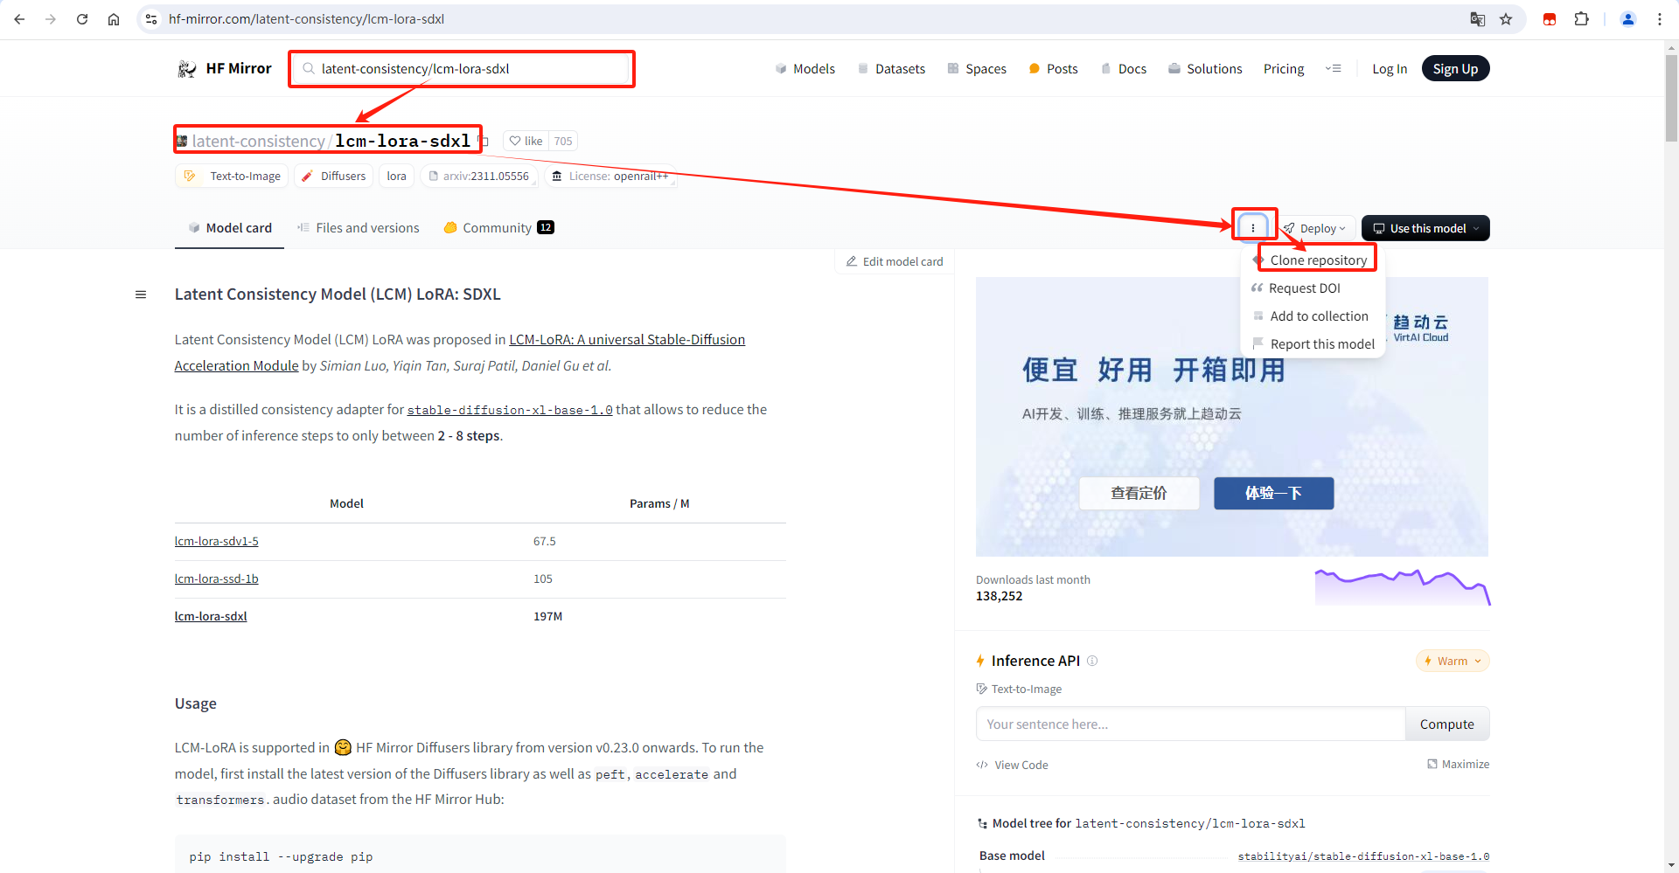
Task: Reload the current page
Action: [x=82, y=19]
